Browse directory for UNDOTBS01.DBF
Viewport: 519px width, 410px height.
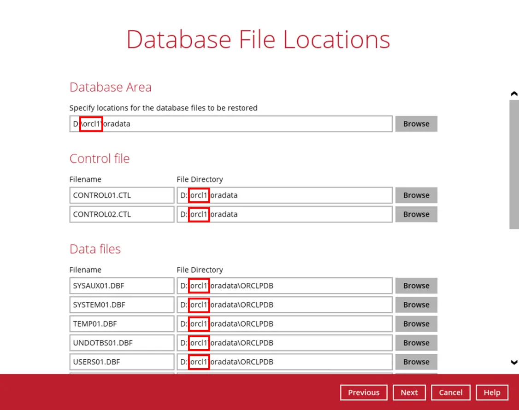tap(415, 342)
